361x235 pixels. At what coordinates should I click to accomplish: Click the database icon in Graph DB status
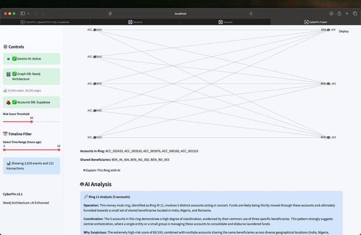[x=9, y=74]
